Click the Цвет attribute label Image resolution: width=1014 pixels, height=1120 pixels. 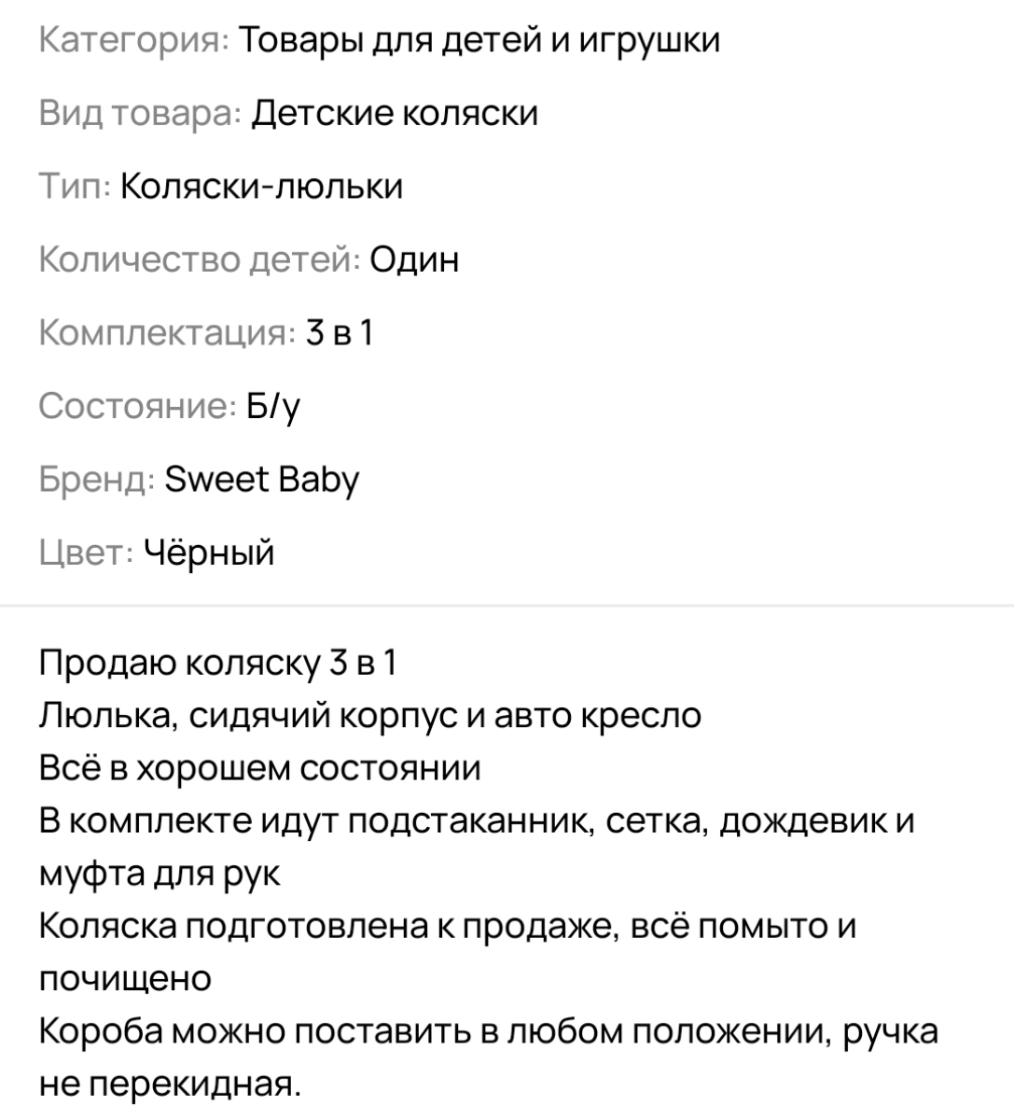[86, 553]
